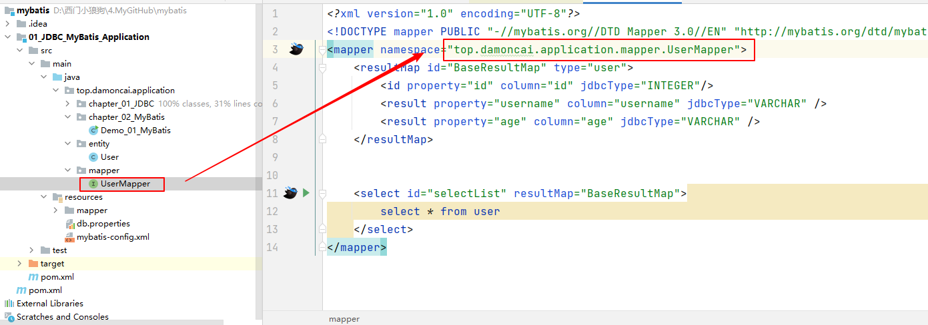928x325 pixels.
Task: Select External Libraries node
Action: 50,304
